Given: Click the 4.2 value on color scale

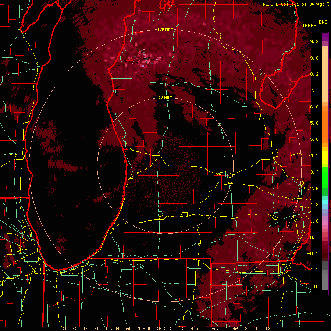Looking at the screenshot, I should click(x=314, y=156).
